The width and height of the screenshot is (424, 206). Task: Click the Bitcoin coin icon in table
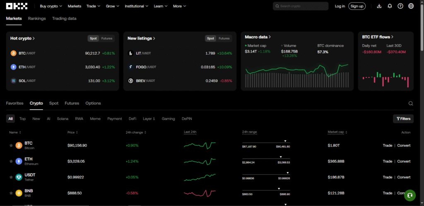coord(19,146)
